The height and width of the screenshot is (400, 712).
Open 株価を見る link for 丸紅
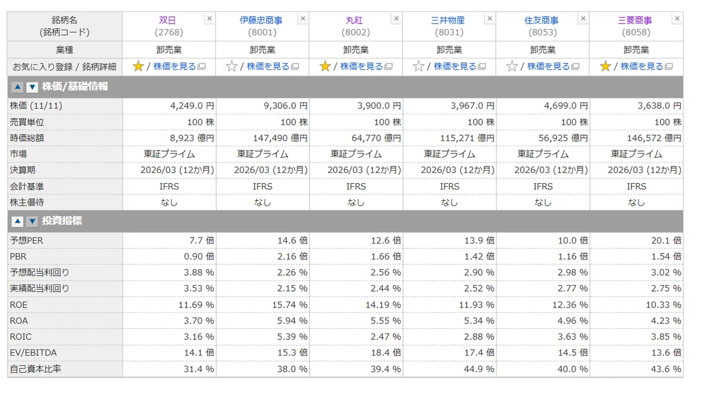click(x=361, y=66)
